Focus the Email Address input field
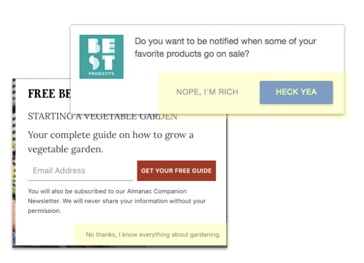The height and width of the screenshot is (263, 364). pyautogui.click(x=80, y=171)
